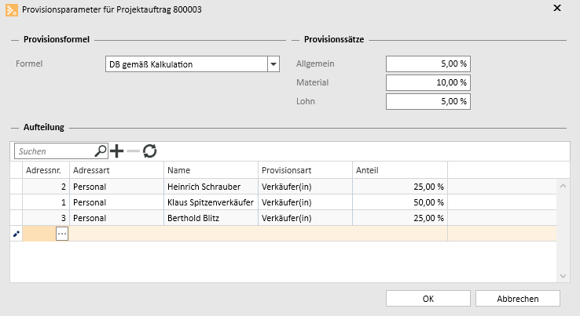Click the Material percentage field

[428, 82]
